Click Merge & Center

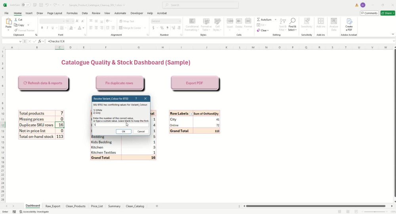pos(130,28)
